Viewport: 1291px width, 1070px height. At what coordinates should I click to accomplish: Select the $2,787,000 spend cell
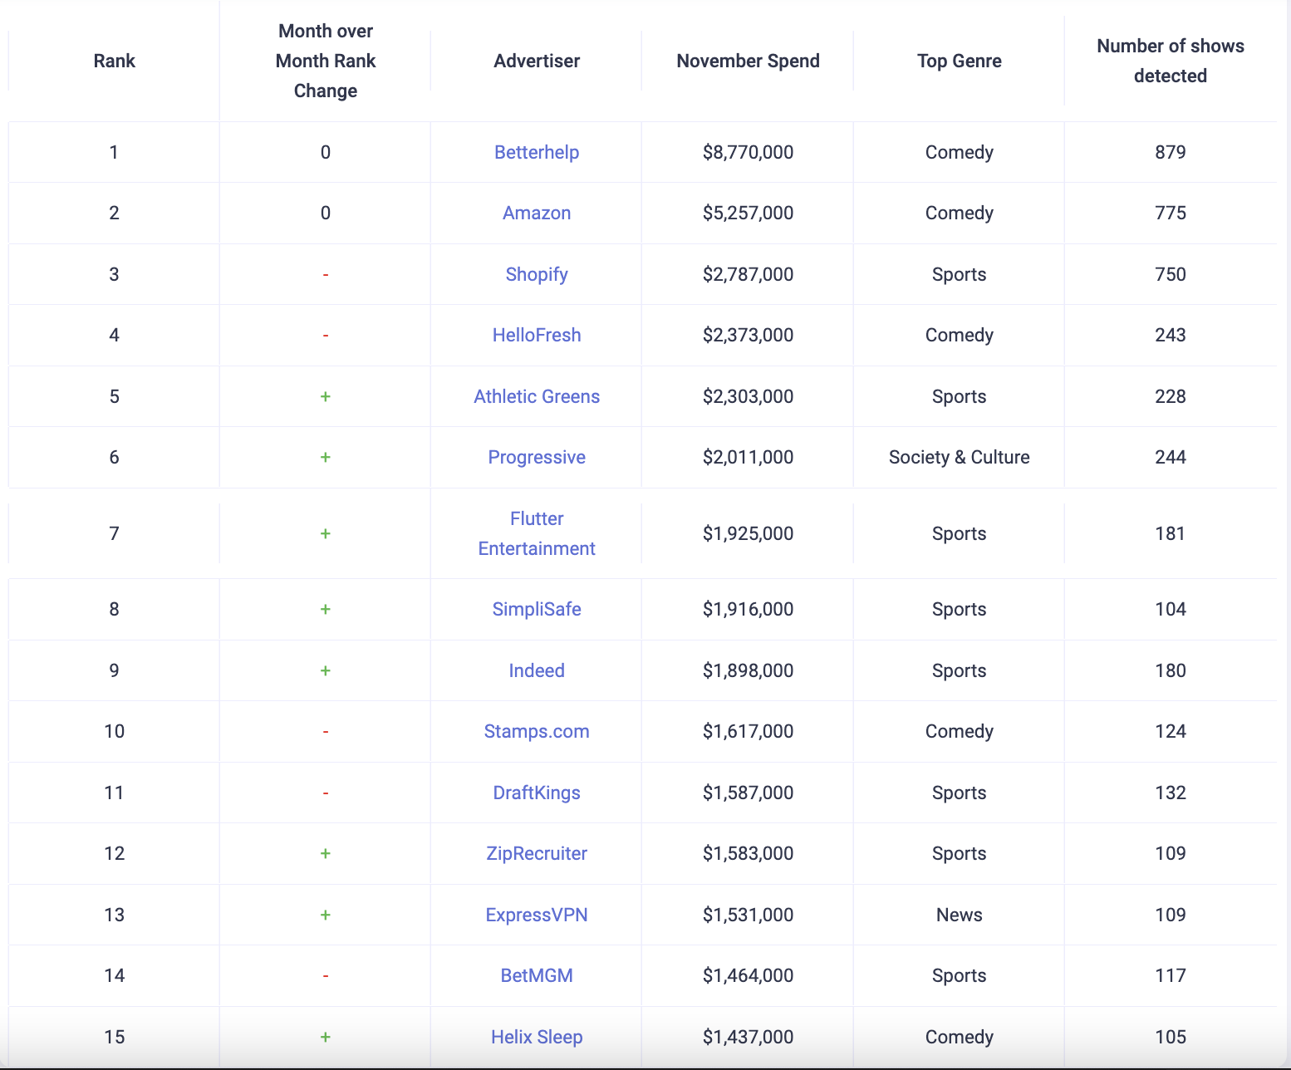(x=748, y=274)
